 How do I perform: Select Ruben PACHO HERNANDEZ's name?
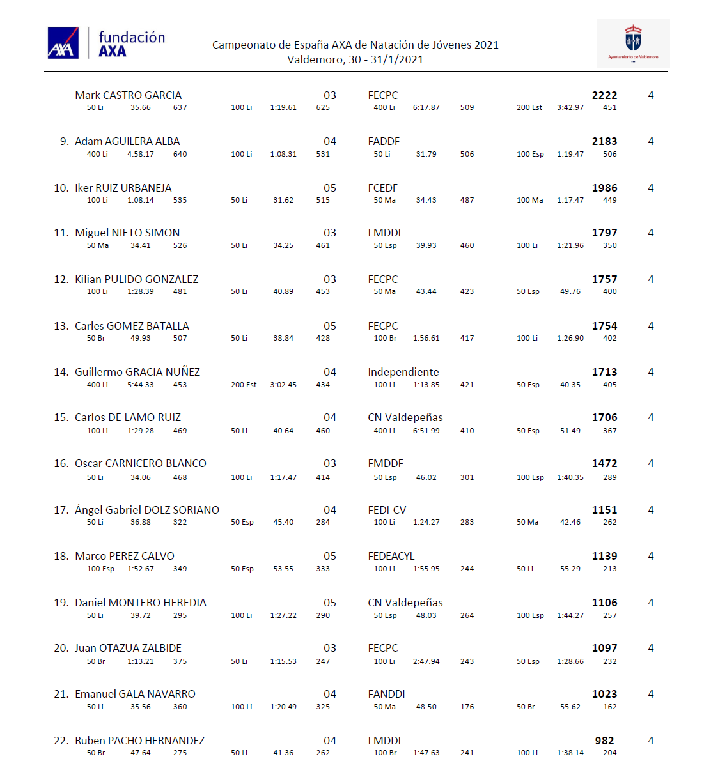click(139, 741)
